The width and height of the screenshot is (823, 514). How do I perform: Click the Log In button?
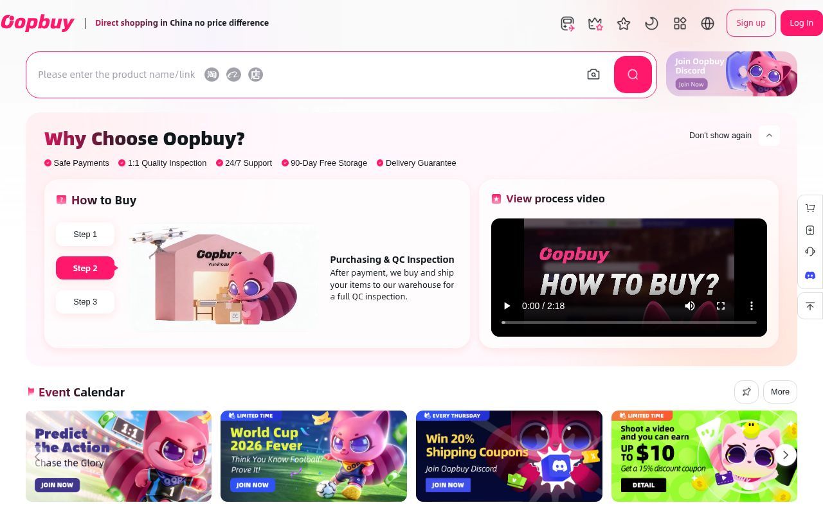click(x=801, y=23)
